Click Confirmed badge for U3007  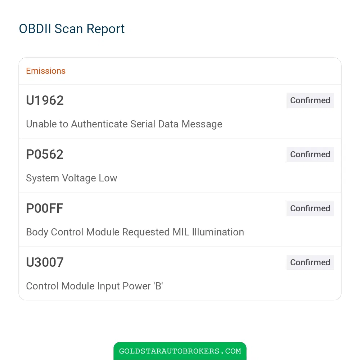(x=310, y=262)
